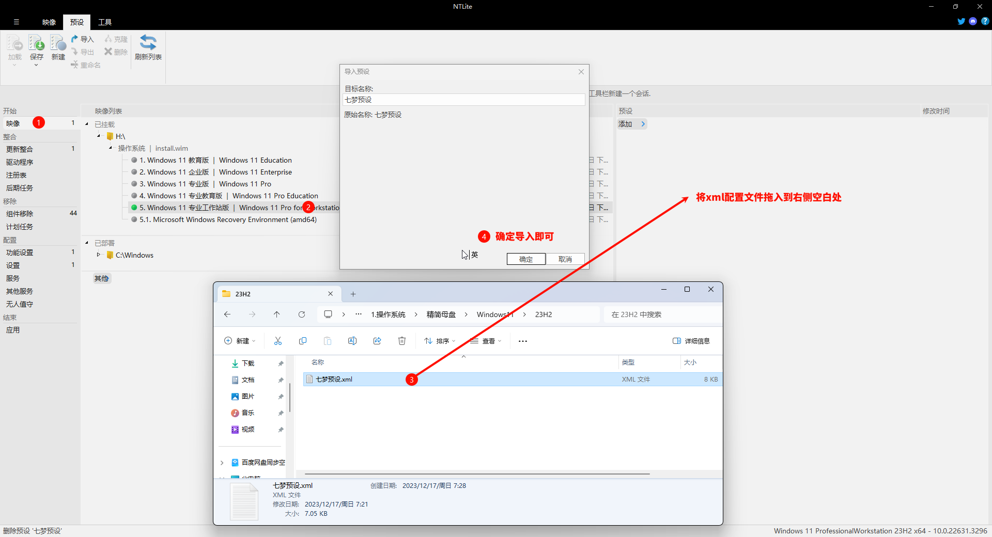This screenshot has height=537, width=992.
Task: Collapse the 已部署 tree group
Action: pos(87,243)
